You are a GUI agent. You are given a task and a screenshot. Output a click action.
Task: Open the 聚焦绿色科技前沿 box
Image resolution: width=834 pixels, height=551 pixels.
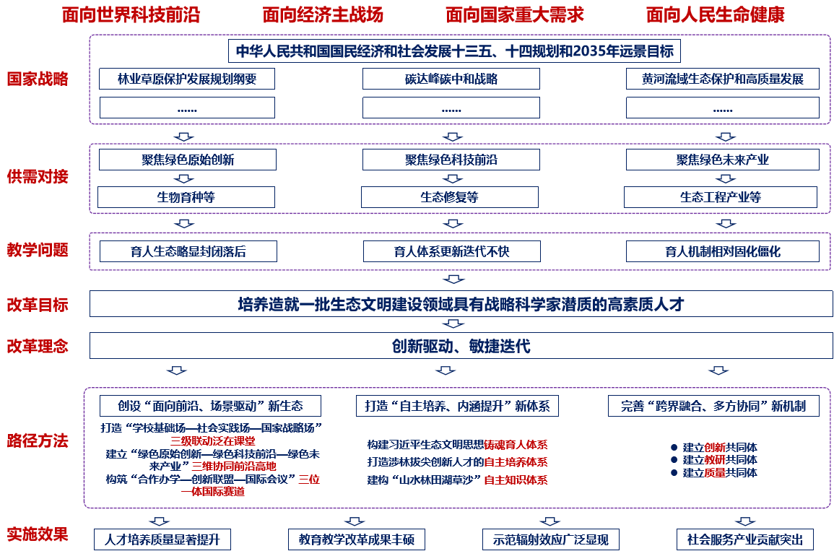click(451, 160)
